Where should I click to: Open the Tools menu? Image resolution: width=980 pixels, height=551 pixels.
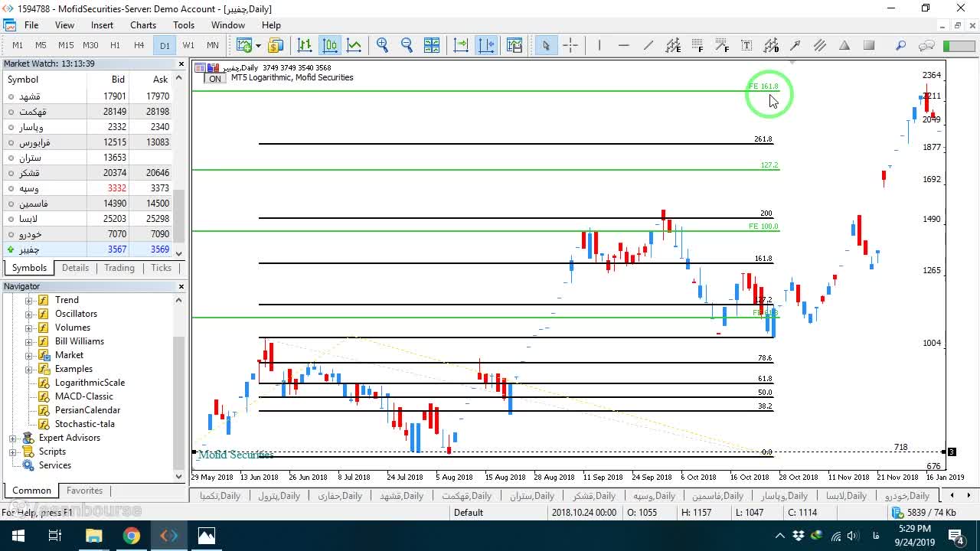(184, 25)
